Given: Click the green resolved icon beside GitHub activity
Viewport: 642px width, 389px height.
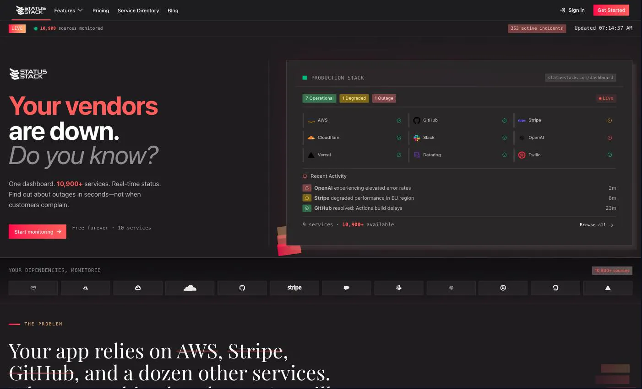Looking at the screenshot, I should tap(307, 208).
